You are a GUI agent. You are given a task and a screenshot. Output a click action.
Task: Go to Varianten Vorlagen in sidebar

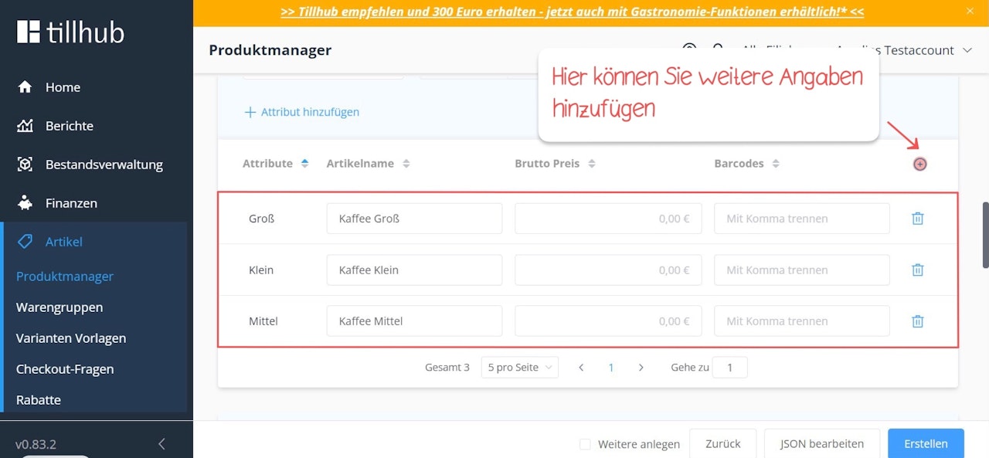(71, 338)
